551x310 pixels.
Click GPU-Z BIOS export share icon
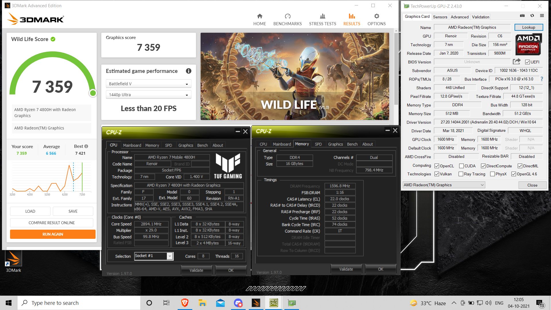tap(517, 61)
